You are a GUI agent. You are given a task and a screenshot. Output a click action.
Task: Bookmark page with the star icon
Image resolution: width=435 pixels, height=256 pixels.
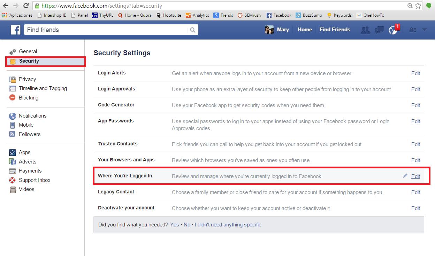click(x=418, y=6)
